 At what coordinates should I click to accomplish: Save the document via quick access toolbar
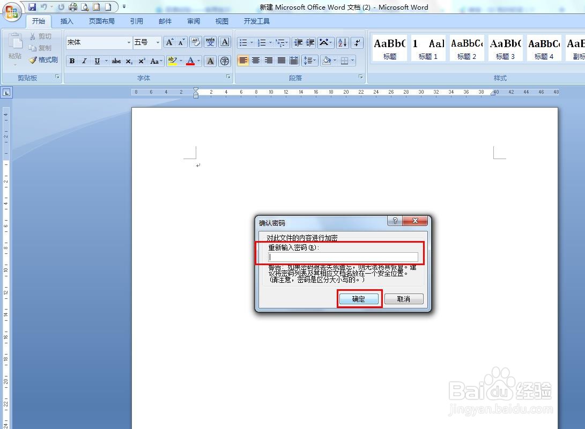[33, 6]
